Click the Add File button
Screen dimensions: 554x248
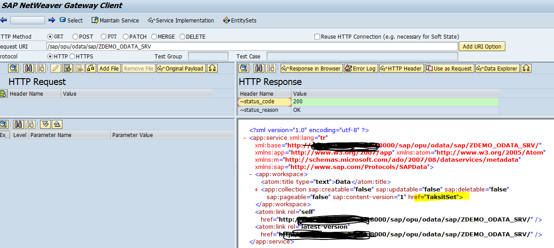(109, 68)
